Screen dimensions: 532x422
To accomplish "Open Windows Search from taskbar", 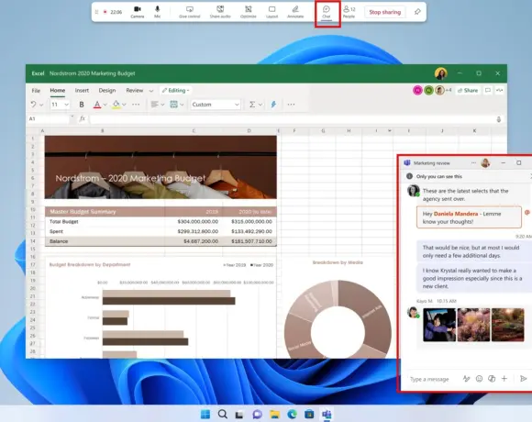I will (x=223, y=414).
